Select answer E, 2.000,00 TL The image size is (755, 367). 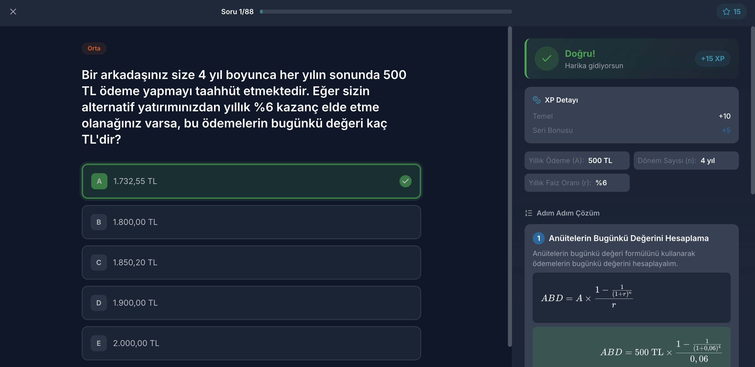(x=251, y=343)
